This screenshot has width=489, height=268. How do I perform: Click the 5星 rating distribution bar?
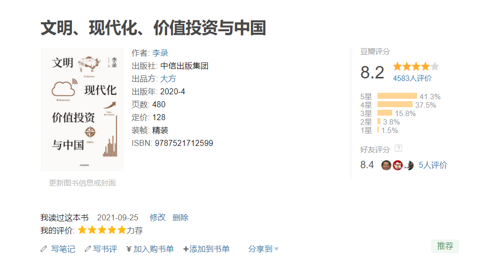point(397,96)
